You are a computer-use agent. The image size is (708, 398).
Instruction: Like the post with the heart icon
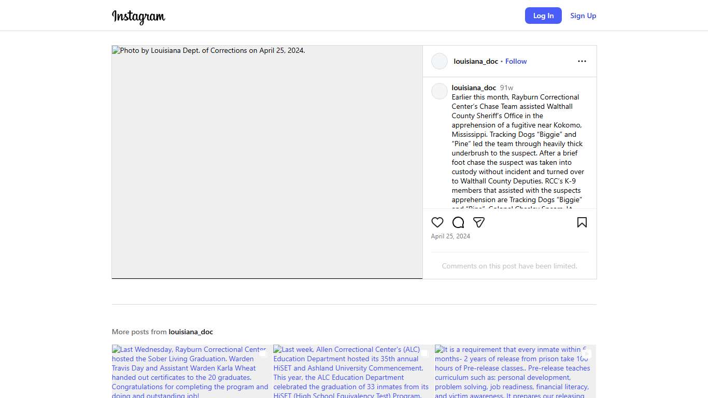(x=437, y=222)
